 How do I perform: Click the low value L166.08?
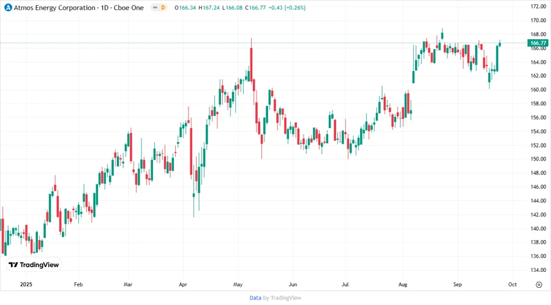pos(232,8)
